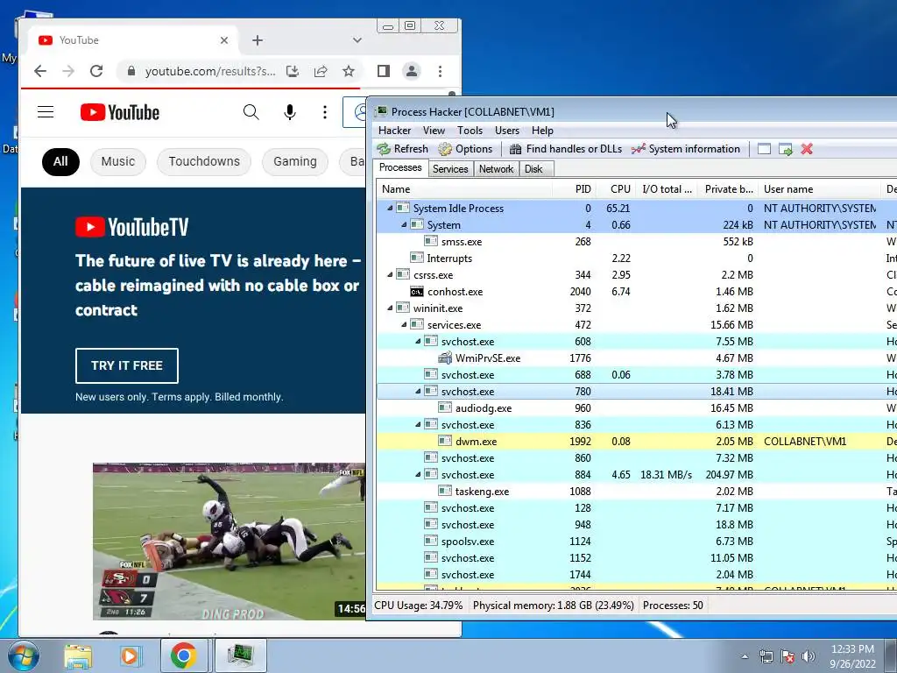The height and width of the screenshot is (673, 897).
Task: Click the TRY IT FREE button
Action: (127, 365)
